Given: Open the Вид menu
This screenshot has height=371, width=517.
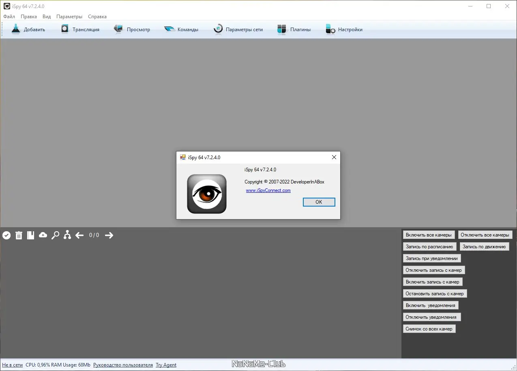Looking at the screenshot, I should [x=47, y=17].
